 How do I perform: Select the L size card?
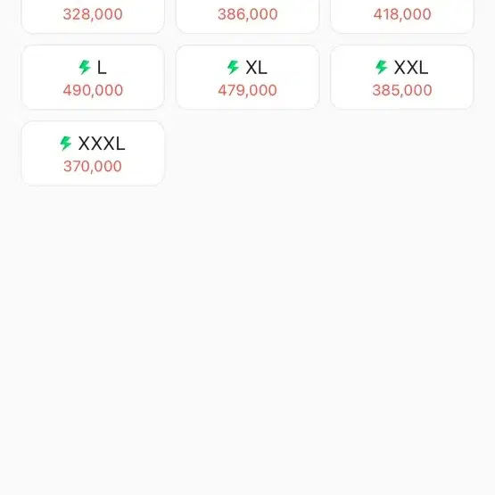pos(93,77)
